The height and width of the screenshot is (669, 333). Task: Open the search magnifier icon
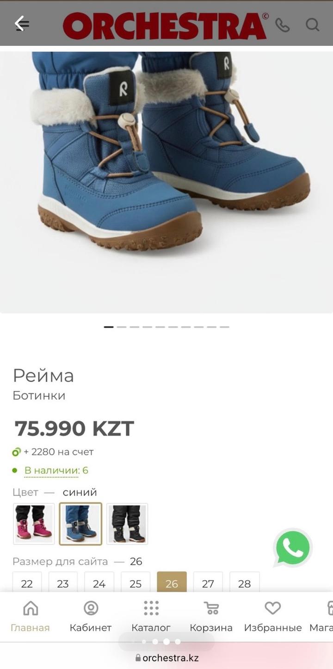click(313, 25)
